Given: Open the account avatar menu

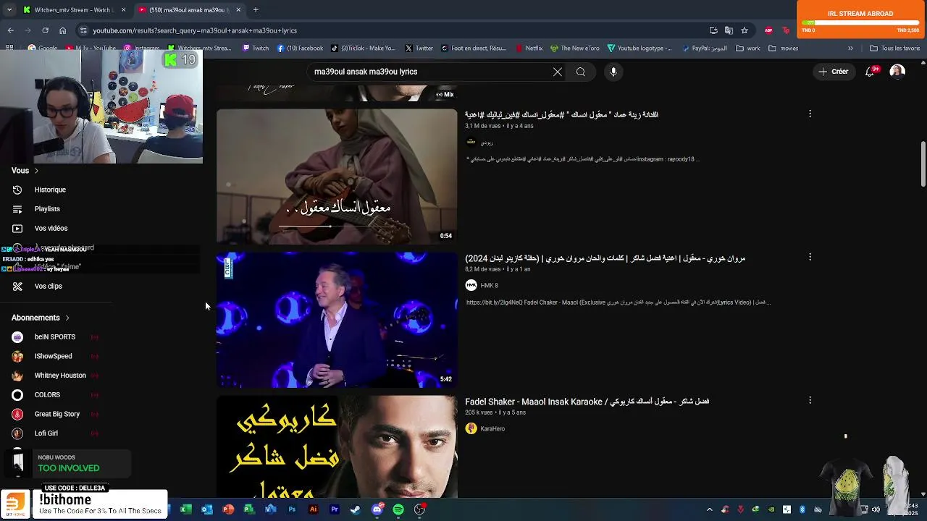Looking at the screenshot, I should (x=897, y=72).
